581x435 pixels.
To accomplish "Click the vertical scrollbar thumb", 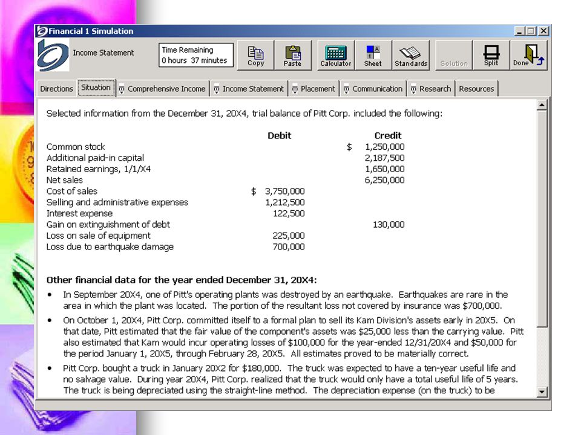I will [x=542, y=219].
